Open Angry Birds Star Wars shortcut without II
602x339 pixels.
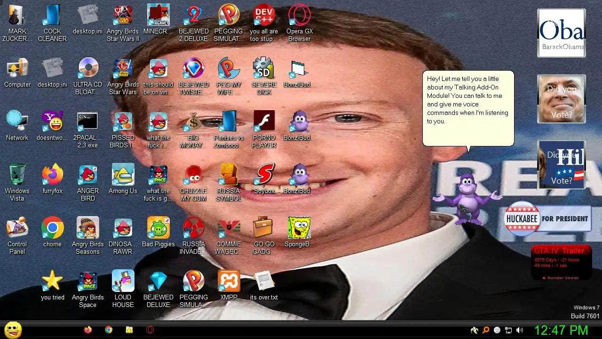(123, 77)
